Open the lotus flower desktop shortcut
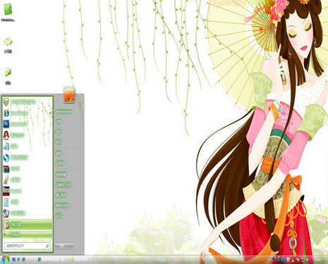Screen dimensions: 328x264 [8, 45]
